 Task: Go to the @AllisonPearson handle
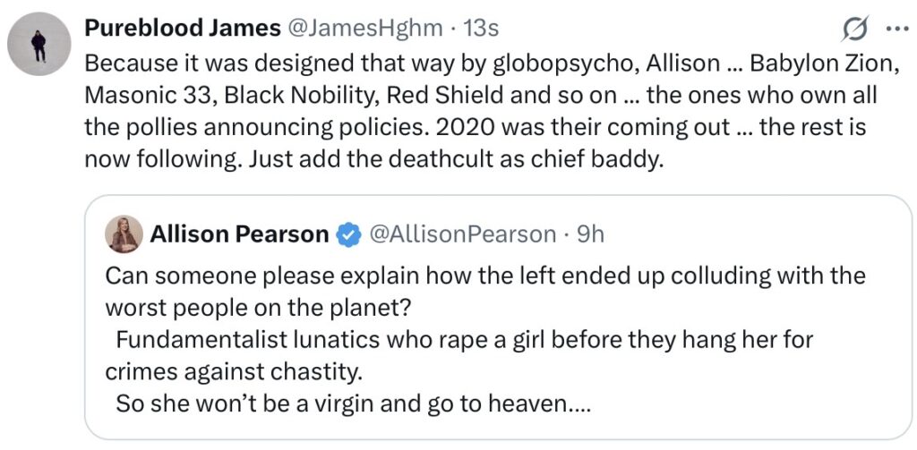462,234
